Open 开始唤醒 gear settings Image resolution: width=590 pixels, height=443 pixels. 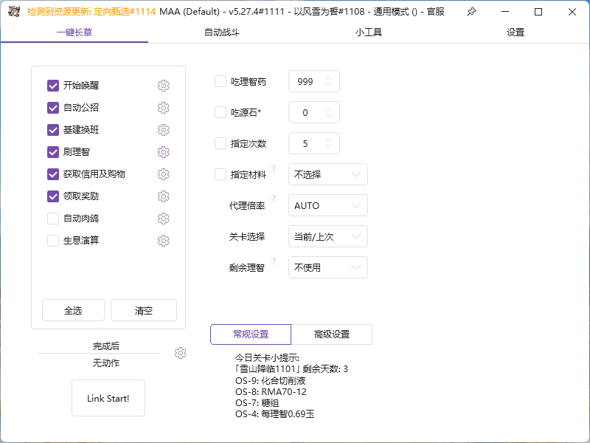click(x=163, y=86)
